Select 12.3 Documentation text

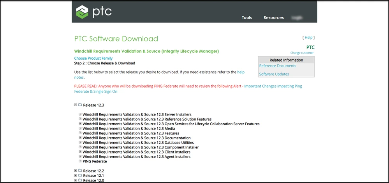click(137, 138)
